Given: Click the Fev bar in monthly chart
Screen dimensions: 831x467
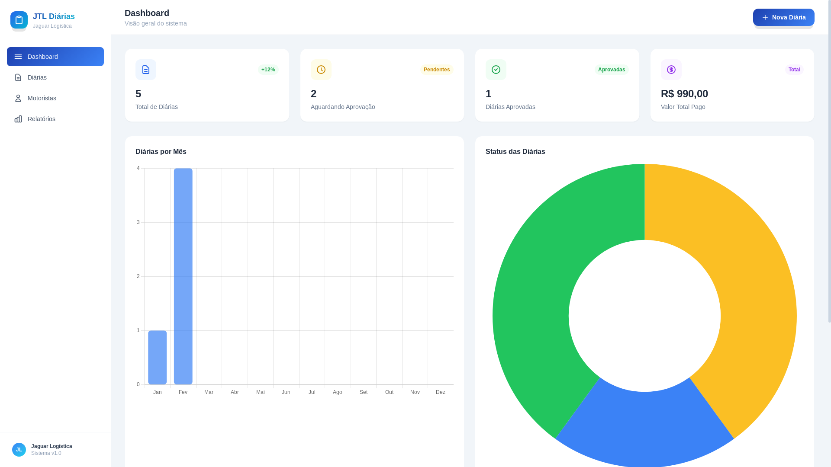Looking at the screenshot, I should [183, 277].
